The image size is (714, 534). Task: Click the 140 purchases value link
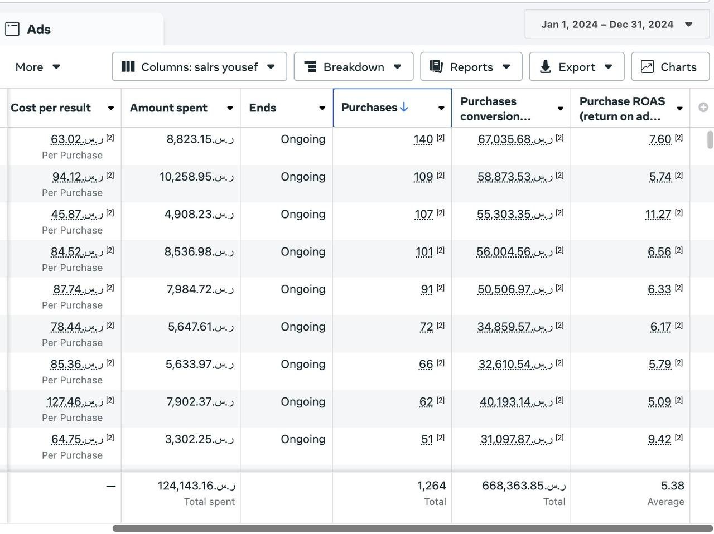click(423, 139)
